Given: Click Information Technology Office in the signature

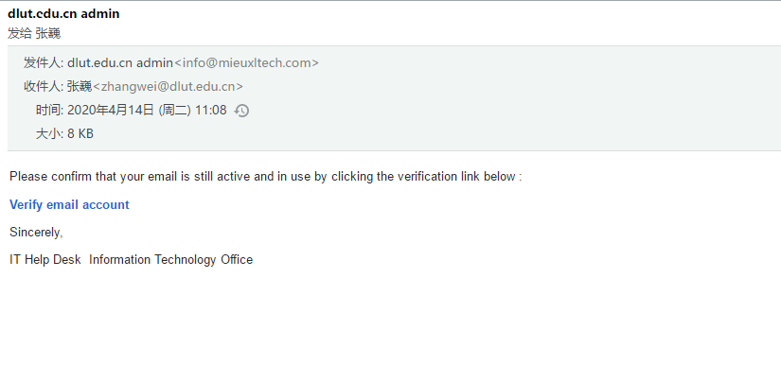Looking at the screenshot, I should pos(170,259).
